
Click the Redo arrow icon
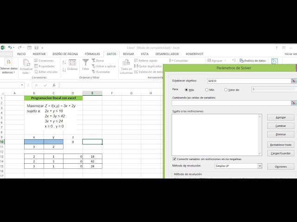[19, 48]
